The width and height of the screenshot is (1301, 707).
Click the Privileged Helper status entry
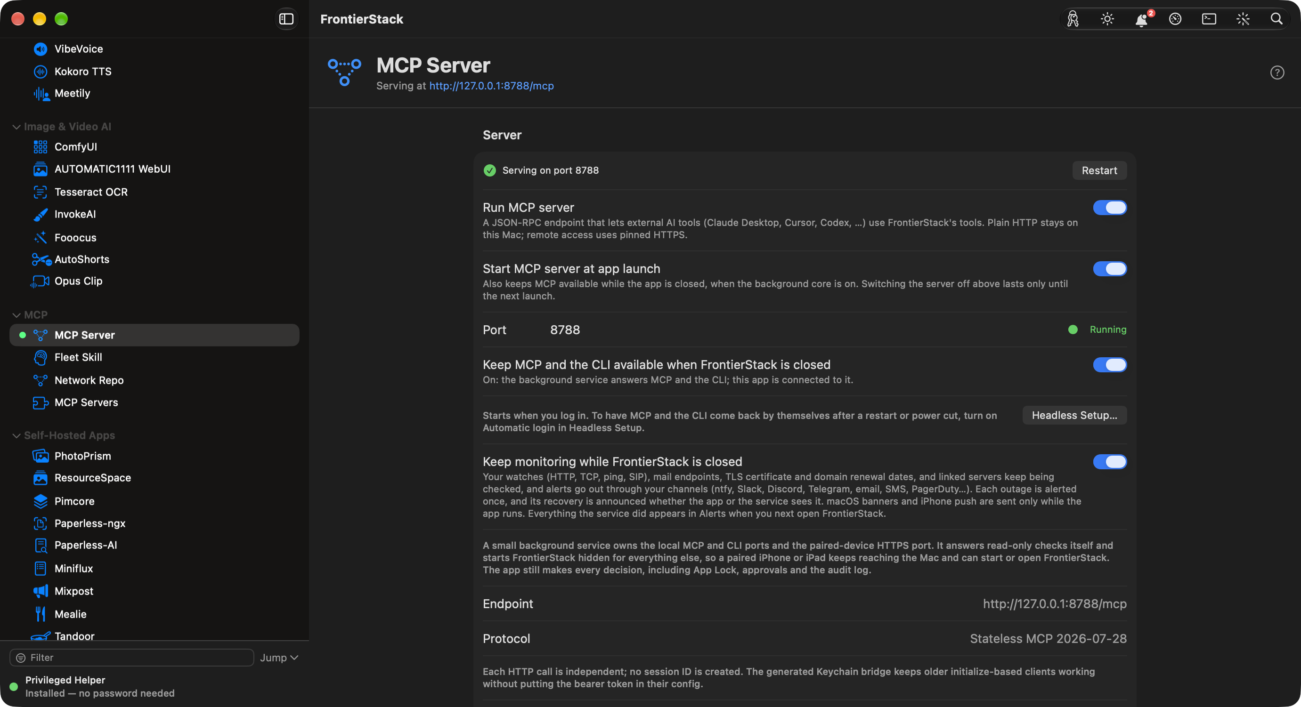pos(93,686)
